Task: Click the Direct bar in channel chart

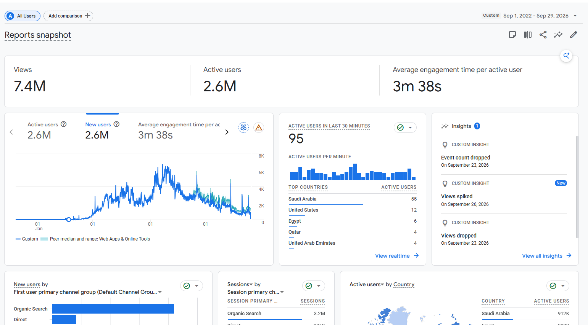Action: [64, 319]
